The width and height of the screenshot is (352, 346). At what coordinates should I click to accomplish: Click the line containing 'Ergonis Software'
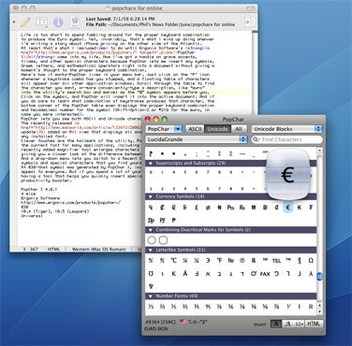pos(40,198)
